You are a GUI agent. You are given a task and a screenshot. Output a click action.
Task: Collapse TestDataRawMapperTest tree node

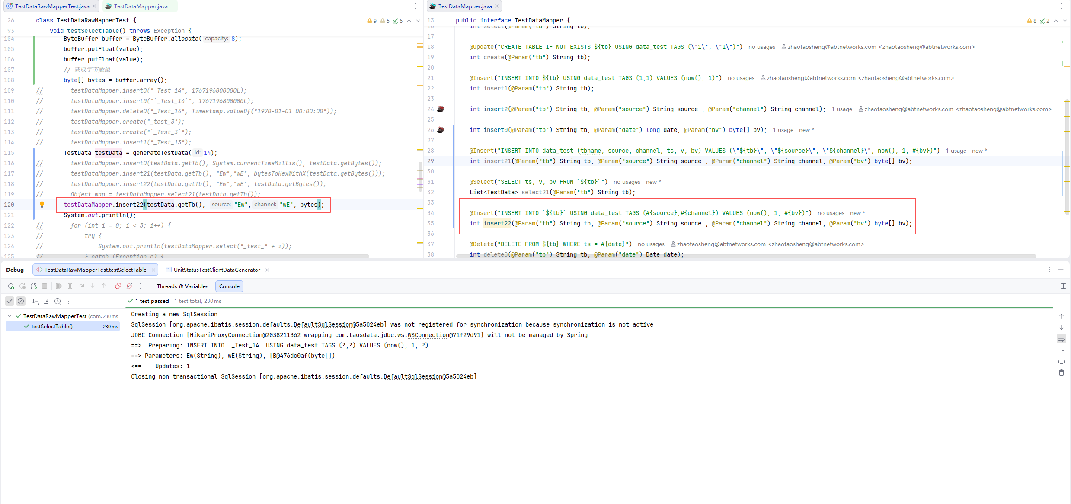coord(10,316)
